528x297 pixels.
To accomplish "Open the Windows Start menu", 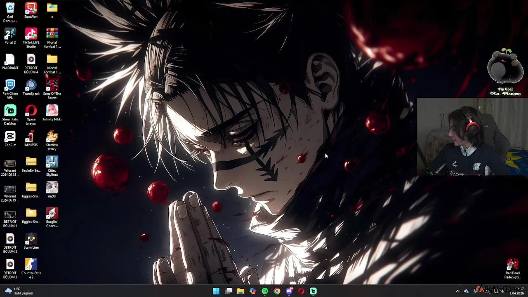I will 216,291.
